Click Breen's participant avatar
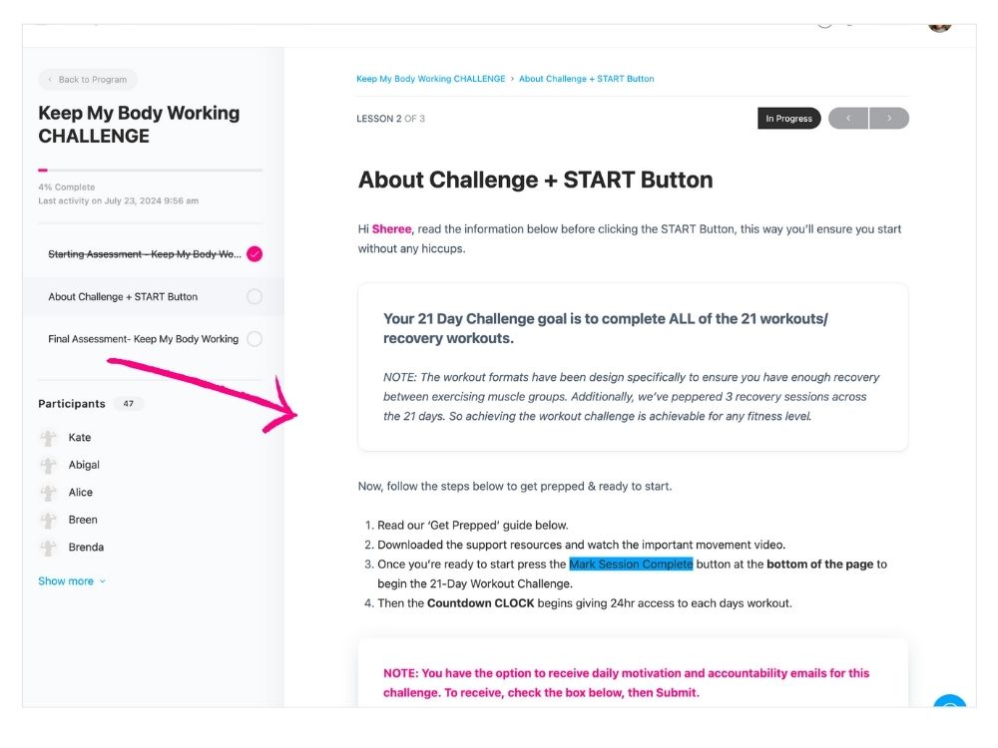 pos(48,520)
